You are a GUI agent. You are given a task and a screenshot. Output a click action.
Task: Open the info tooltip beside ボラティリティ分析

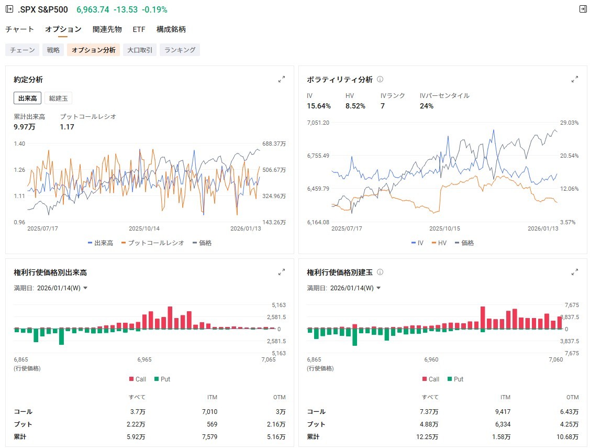pos(380,79)
